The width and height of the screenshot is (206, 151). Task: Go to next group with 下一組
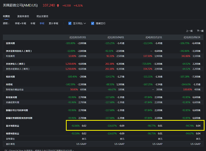(200, 31)
